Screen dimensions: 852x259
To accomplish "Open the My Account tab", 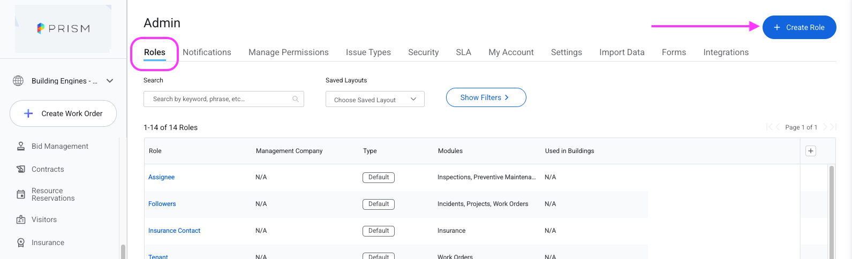I will pyautogui.click(x=511, y=52).
